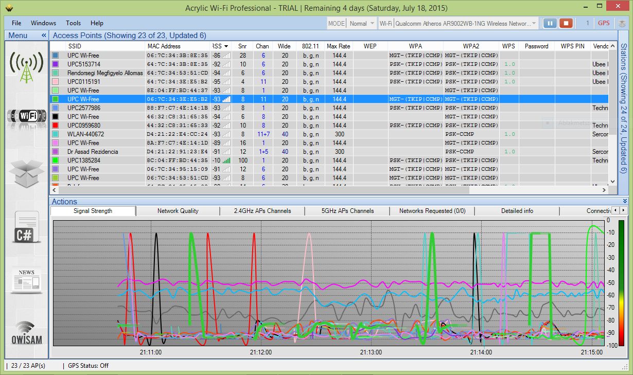Image resolution: width=633 pixels, height=375 pixels.
Task: Switch to 2.4GHz APs Channels tab
Action: [262, 211]
